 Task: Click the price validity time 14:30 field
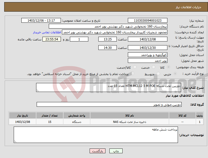[x=108, y=48]
